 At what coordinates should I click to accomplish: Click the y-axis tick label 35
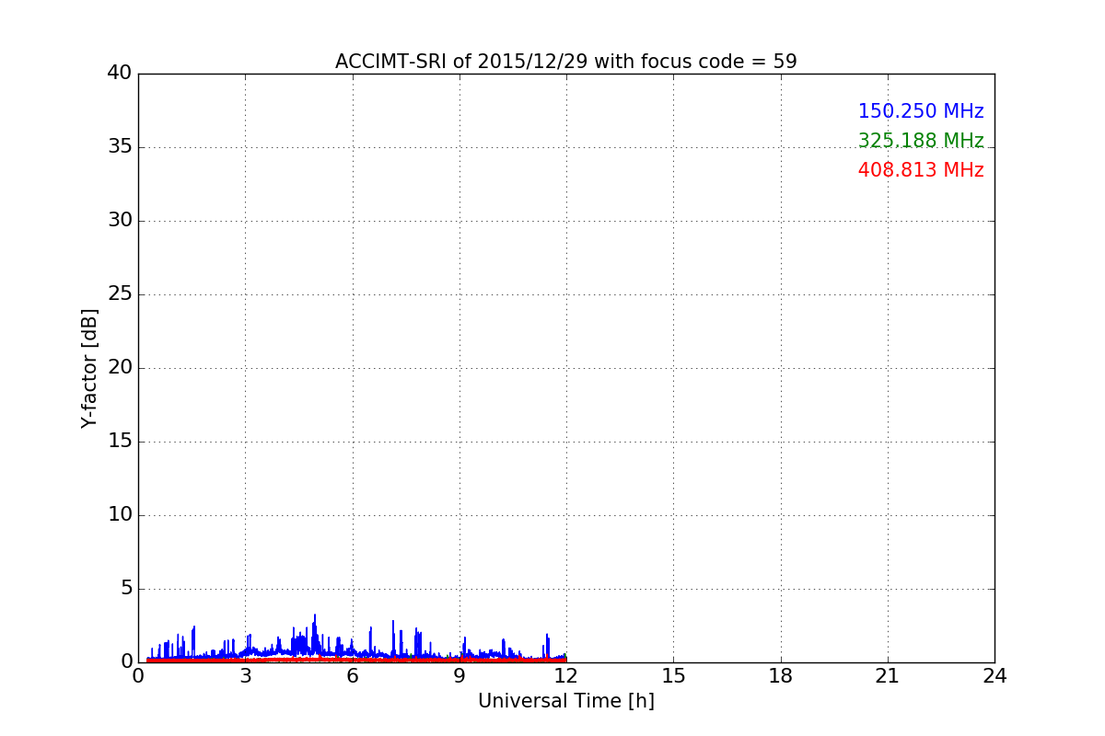point(120,146)
